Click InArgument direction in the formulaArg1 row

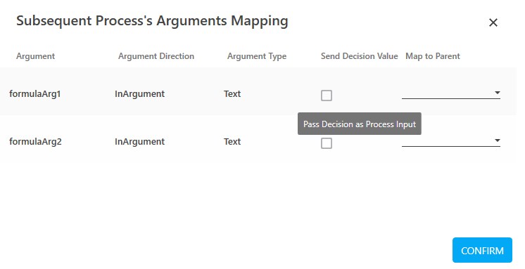139,94
